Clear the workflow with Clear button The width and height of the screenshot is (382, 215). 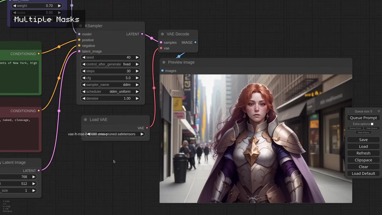[363, 167]
